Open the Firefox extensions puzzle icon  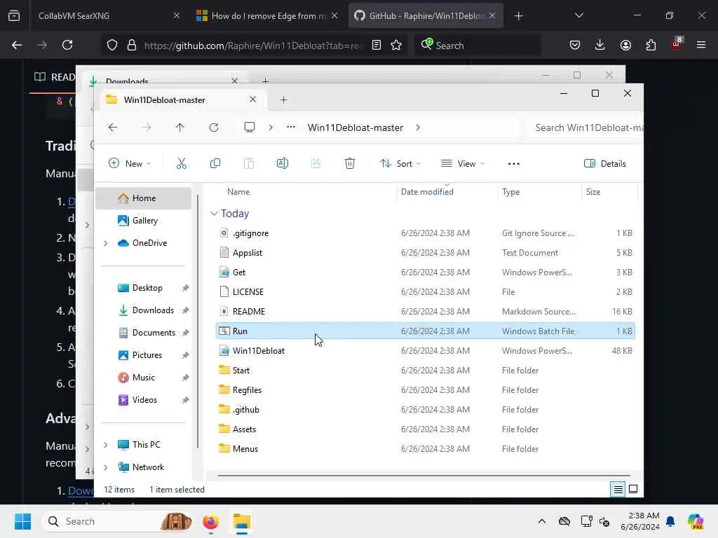651,45
